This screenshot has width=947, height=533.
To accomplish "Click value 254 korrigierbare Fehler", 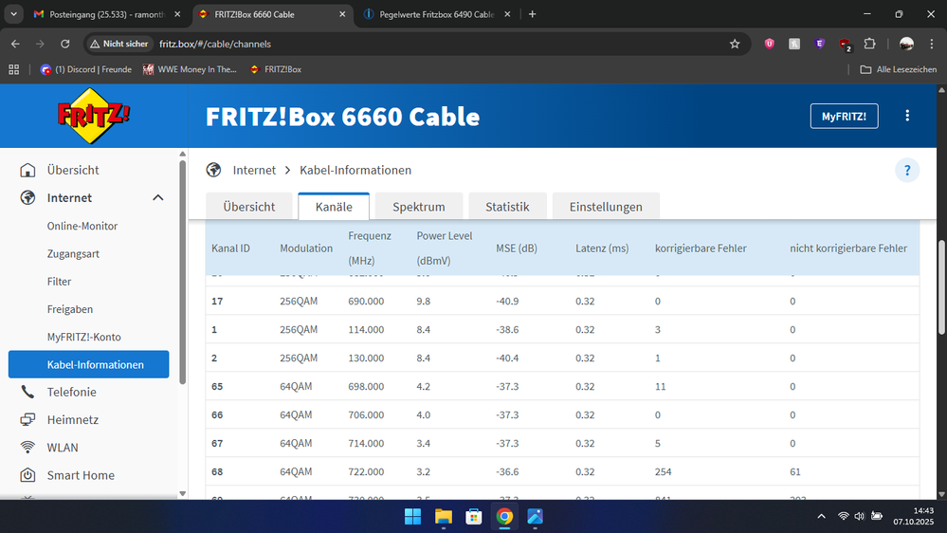I will (664, 471).
